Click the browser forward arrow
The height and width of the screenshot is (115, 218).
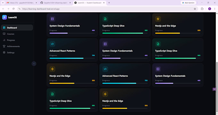click(8, 9)
